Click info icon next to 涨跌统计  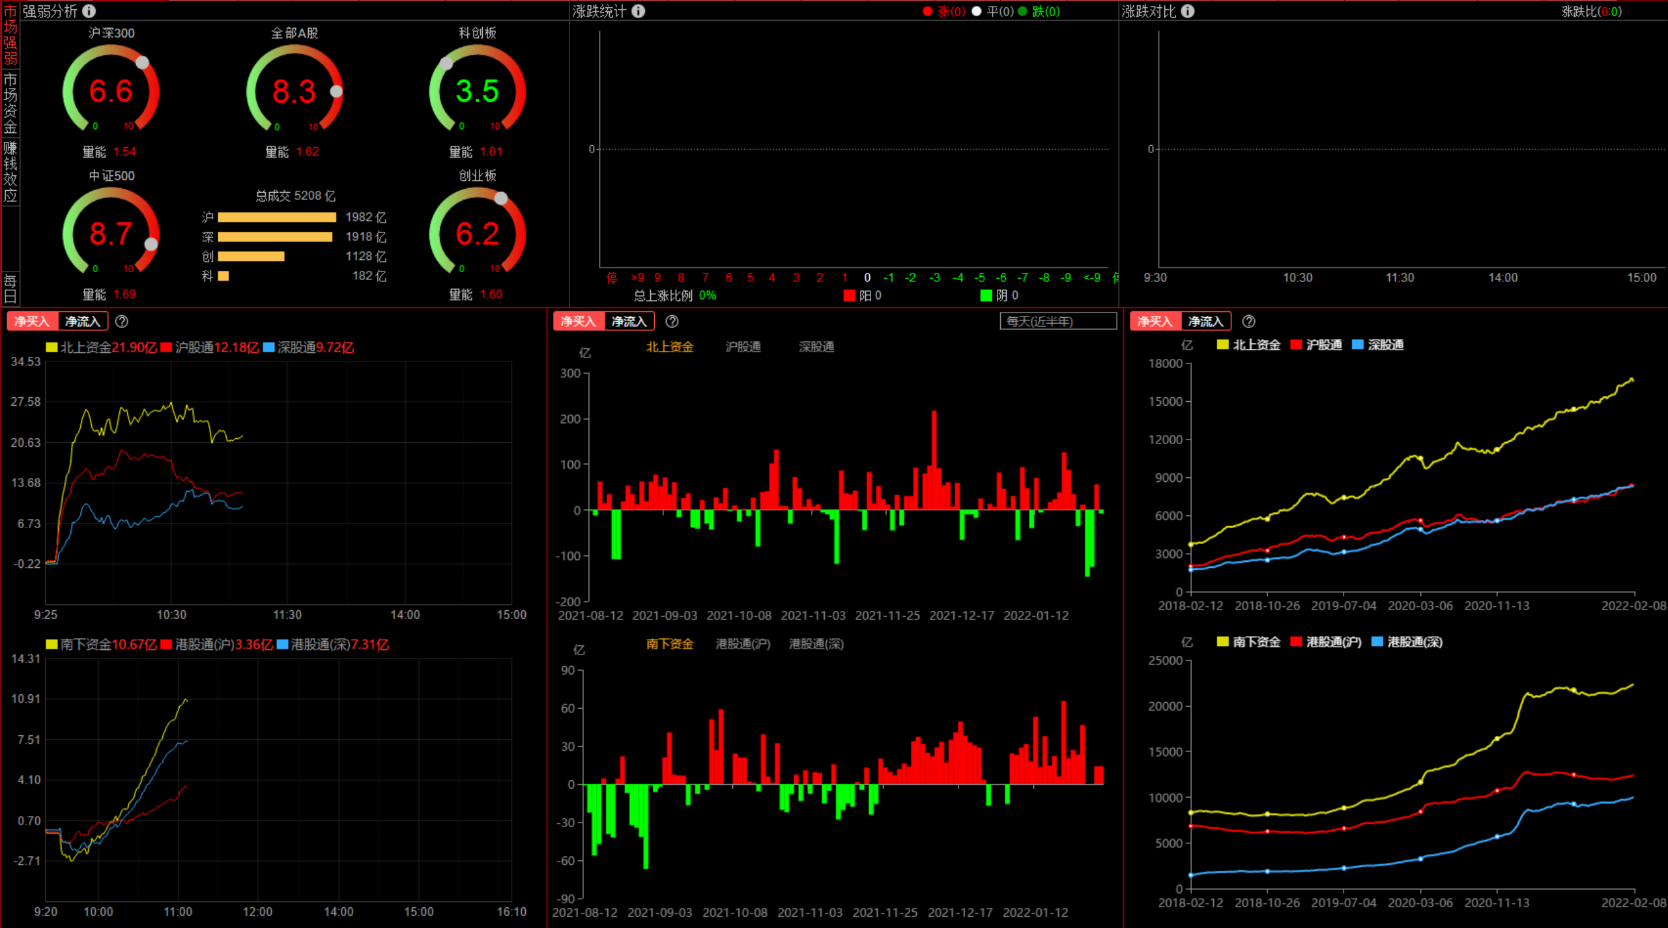pos(639,11)
